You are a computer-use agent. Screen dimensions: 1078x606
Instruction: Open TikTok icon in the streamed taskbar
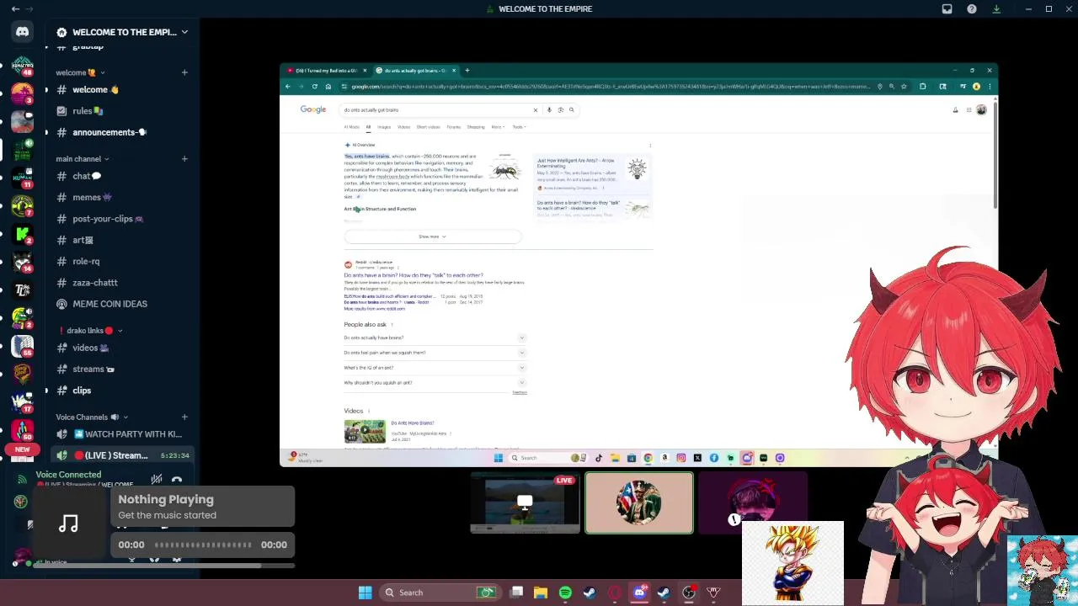coord(599,458)
